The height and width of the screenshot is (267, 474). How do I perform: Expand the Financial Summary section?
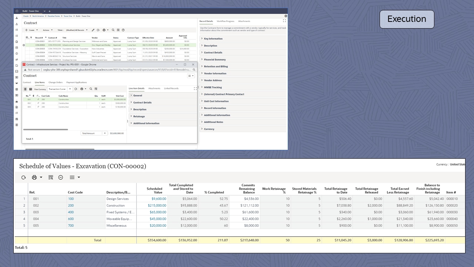coord(215,59)
